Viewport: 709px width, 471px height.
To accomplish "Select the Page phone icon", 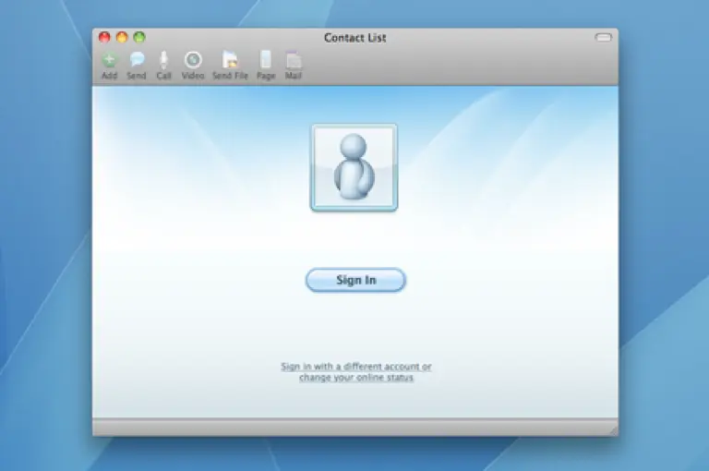I will (x=266, y=61).
